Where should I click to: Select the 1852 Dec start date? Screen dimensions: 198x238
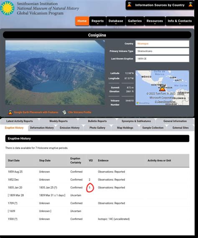[13, 180]
